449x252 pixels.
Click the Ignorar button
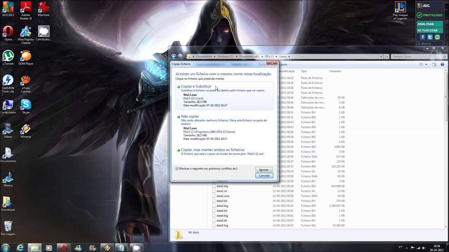pos(264,170)
